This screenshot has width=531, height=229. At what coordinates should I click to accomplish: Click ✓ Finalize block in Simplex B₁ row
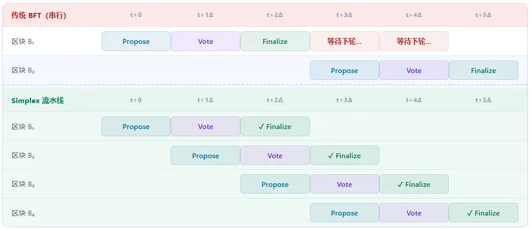click(275, 126)
